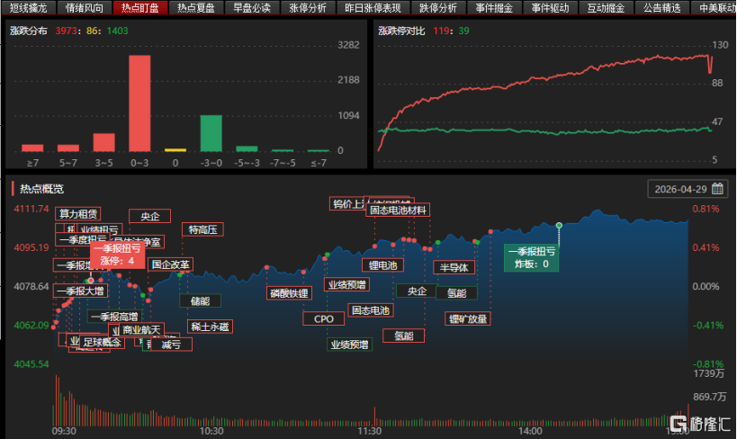Select the 减亏 hotspot label
This screenshot has width=737, height=439.
click(171, 345)
